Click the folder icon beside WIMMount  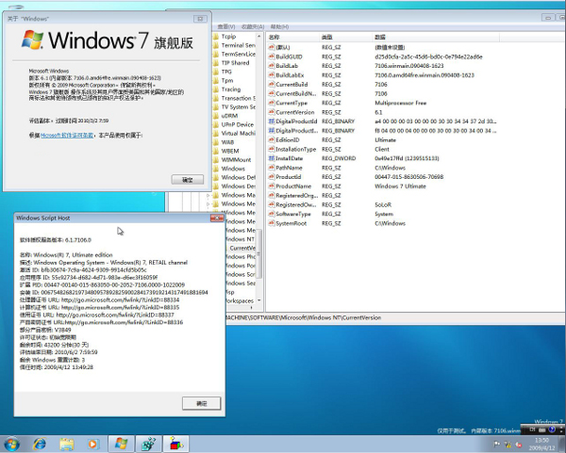tap(216, 160)
